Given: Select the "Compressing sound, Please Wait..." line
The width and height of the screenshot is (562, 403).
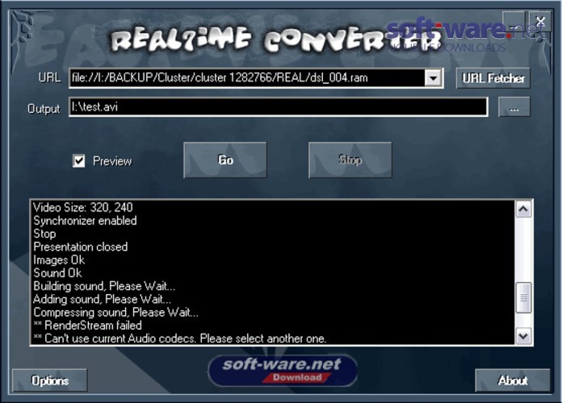Looking at the screenshot, I should (x=115, y=313).
